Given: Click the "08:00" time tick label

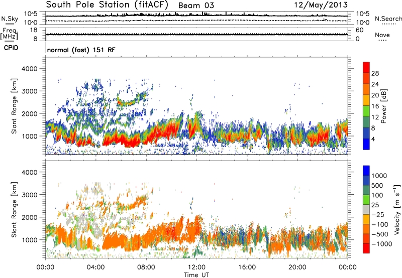Looking at the screenshot, I should (146, 267).
